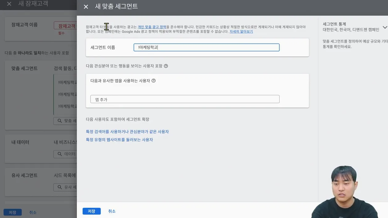Open help for 다음 관심분야 또는 행동 section
Image resolution: width=388 pixels, height=218 pixels.
coord(166,66)
